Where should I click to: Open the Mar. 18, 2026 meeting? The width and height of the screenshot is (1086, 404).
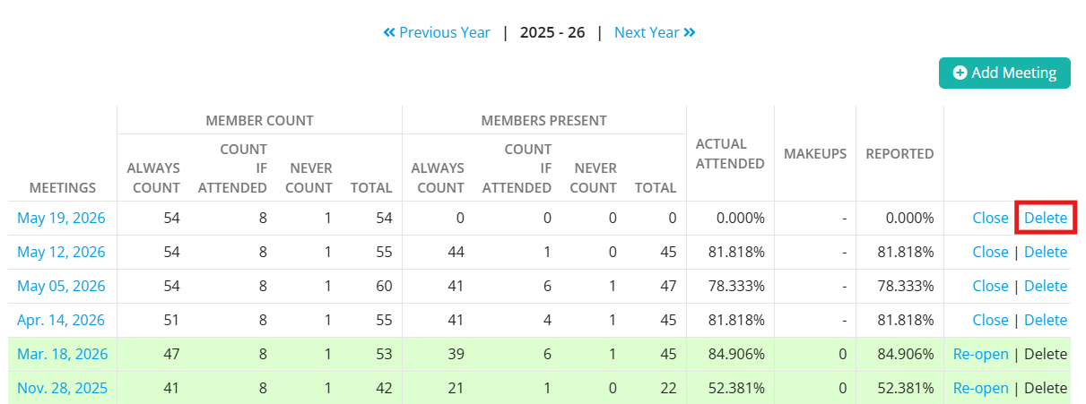(62, 354)
